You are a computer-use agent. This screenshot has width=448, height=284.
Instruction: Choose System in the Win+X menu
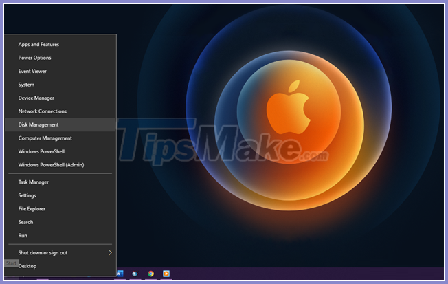[x=60, y=85]
